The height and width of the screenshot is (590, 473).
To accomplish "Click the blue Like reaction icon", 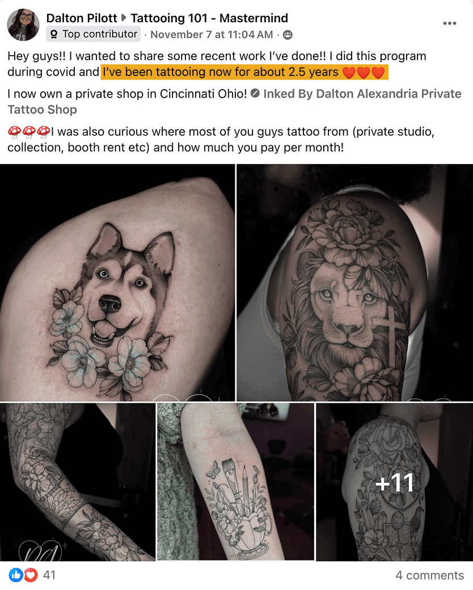I will click(15, 575).
